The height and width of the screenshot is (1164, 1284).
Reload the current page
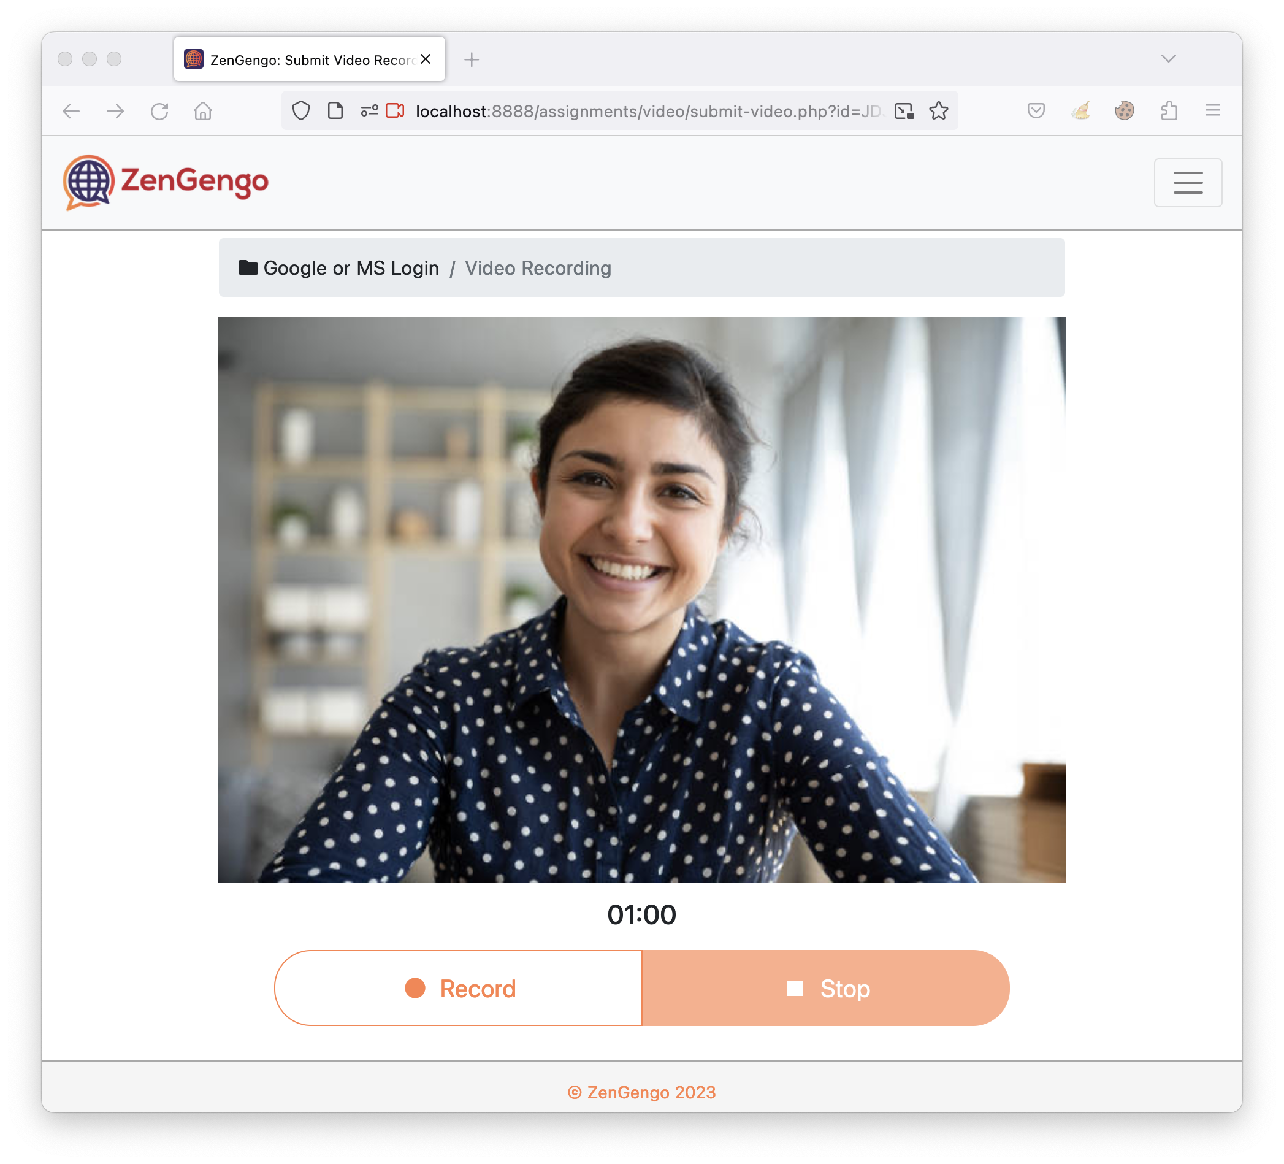(159, 111)
